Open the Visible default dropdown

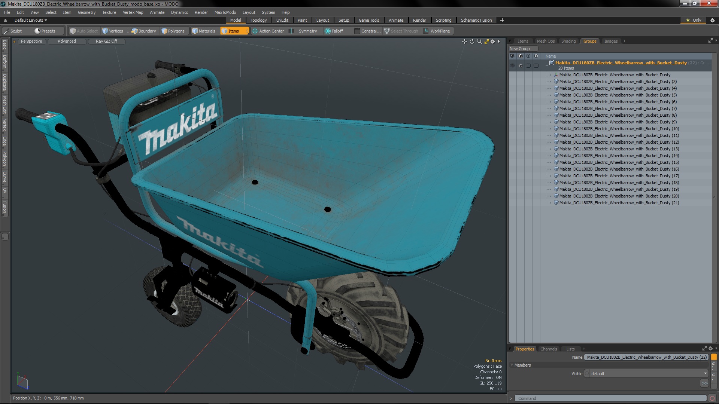(x=649, y=374)
